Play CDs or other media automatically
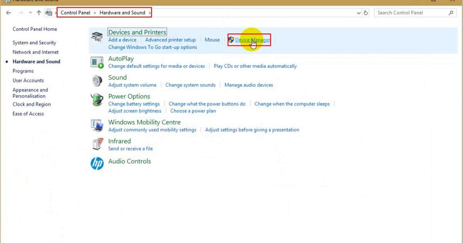 [255, 66]
